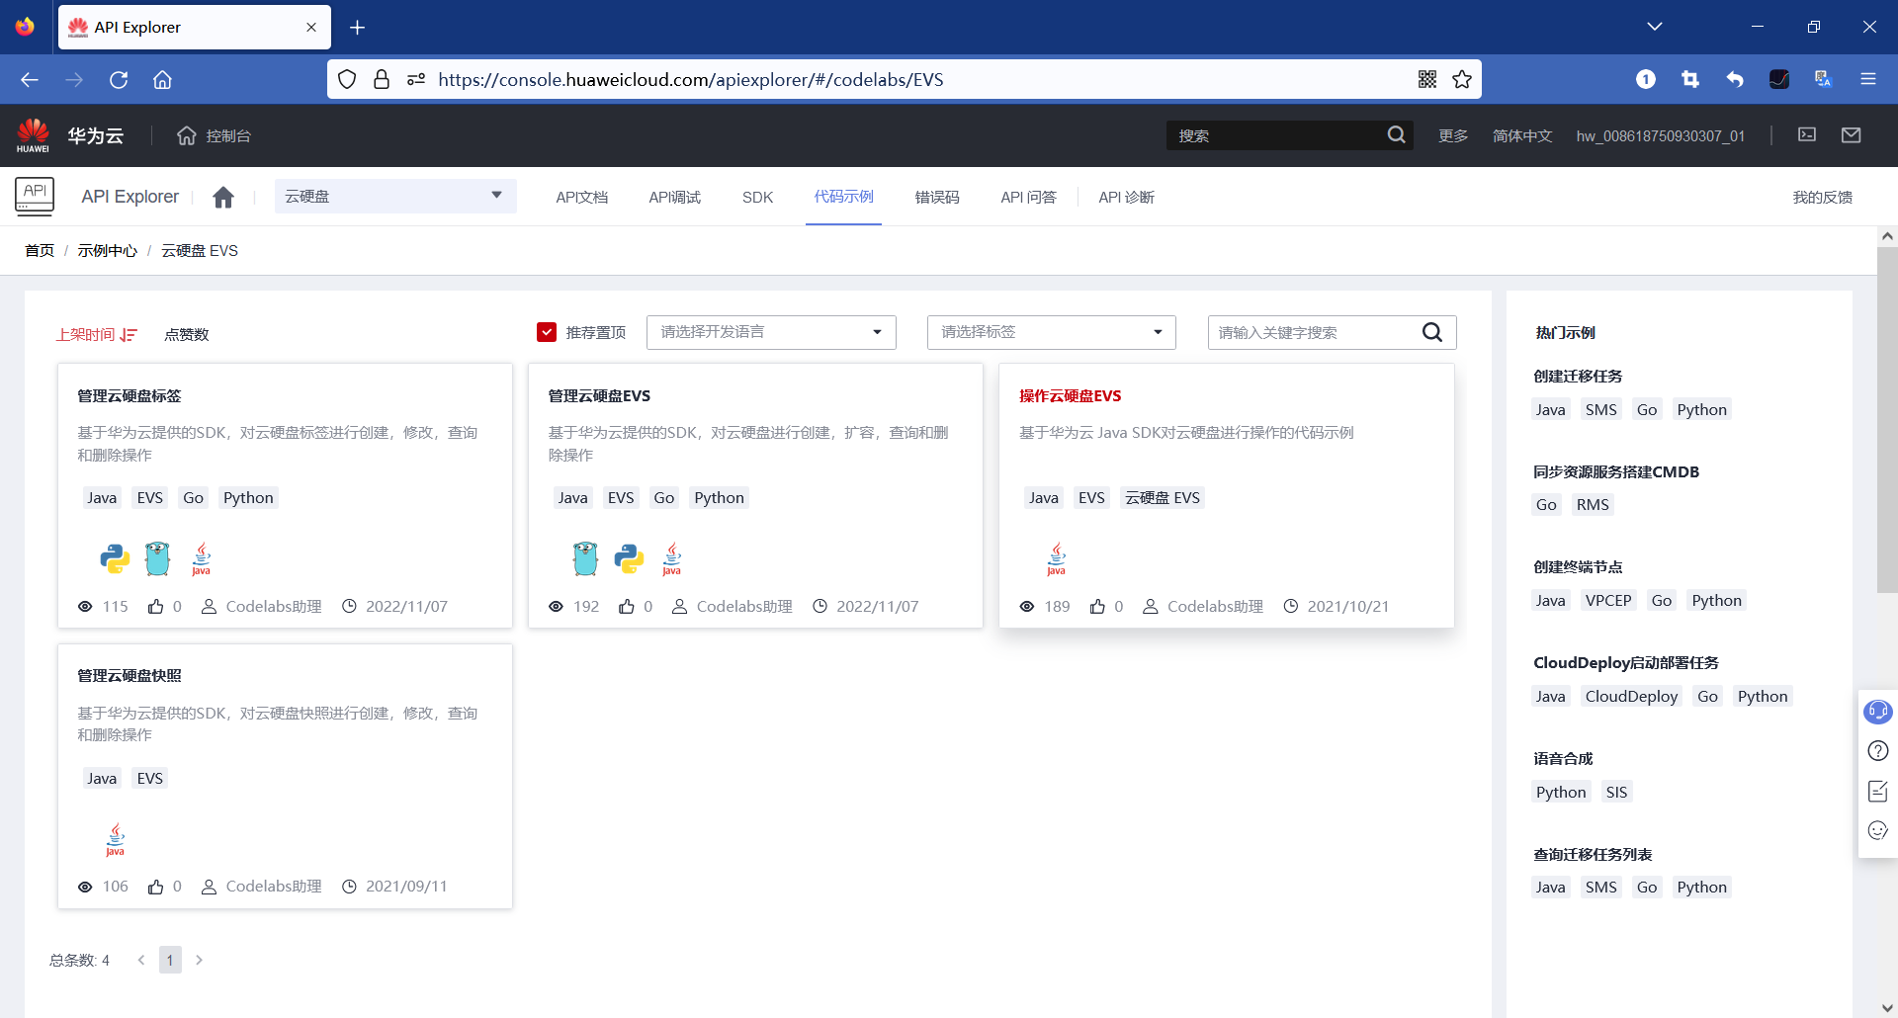Select the 代码示例 tab
Viewport: 1898px width, 1018px height.
point(844,197)
